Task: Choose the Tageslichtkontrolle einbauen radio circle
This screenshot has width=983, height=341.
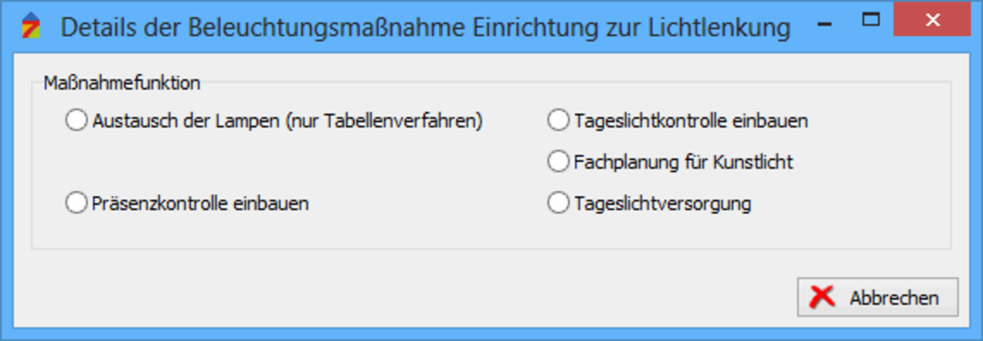Action: [x=558, y=121]
